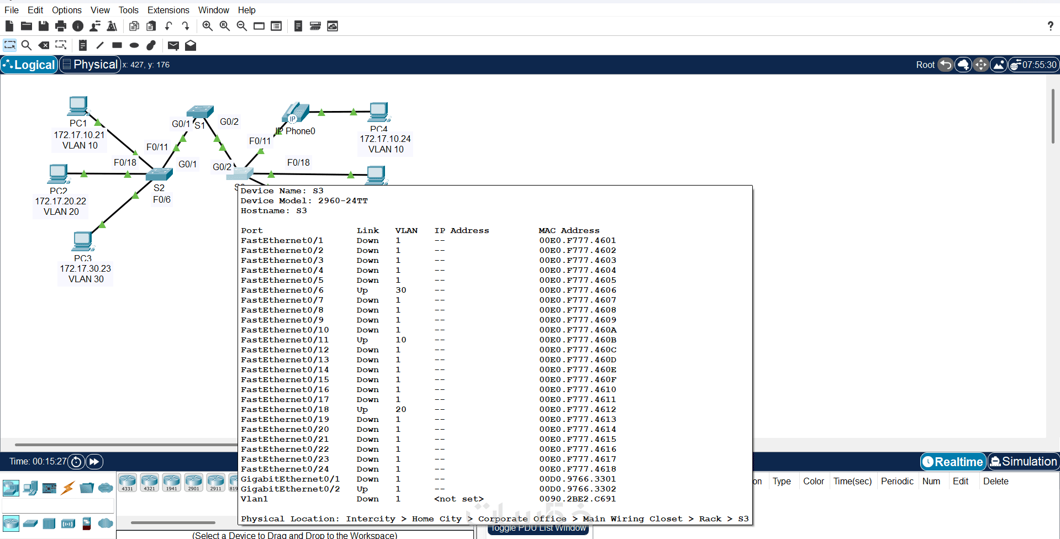This screenshot has height=539, width=1060.
Task: Select the End Devices category
Action: pos(30,488)
